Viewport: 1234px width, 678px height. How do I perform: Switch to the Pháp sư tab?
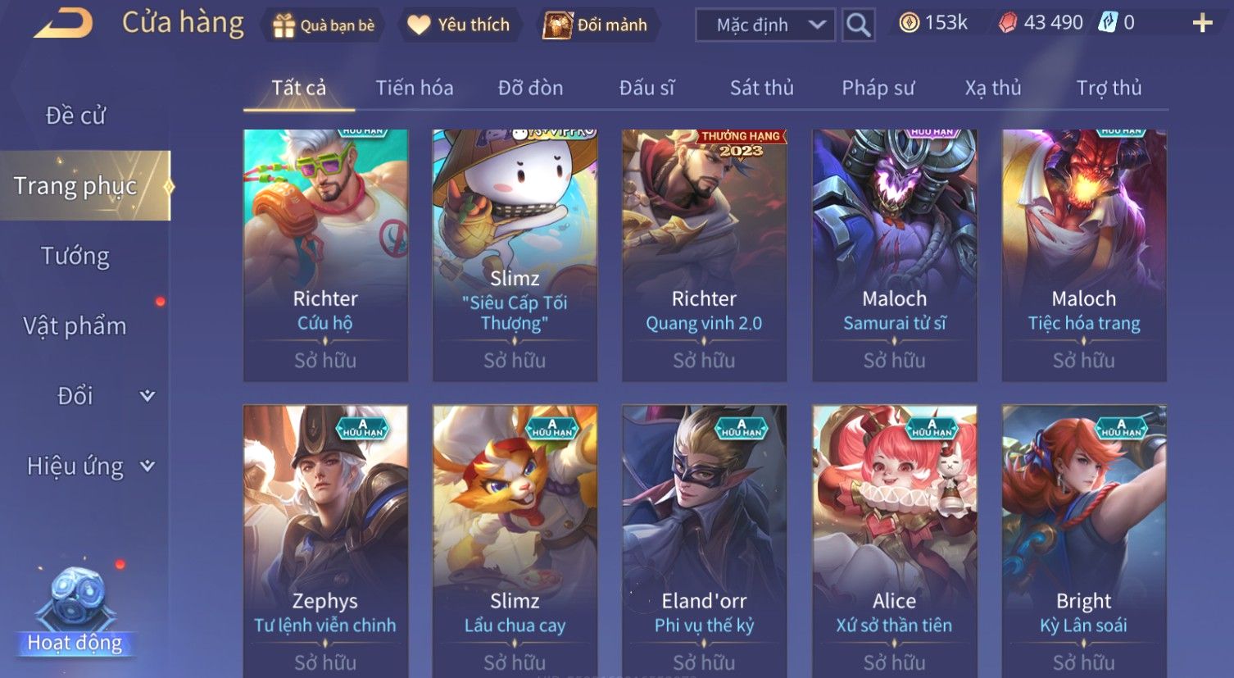click(x=878, y=88)
